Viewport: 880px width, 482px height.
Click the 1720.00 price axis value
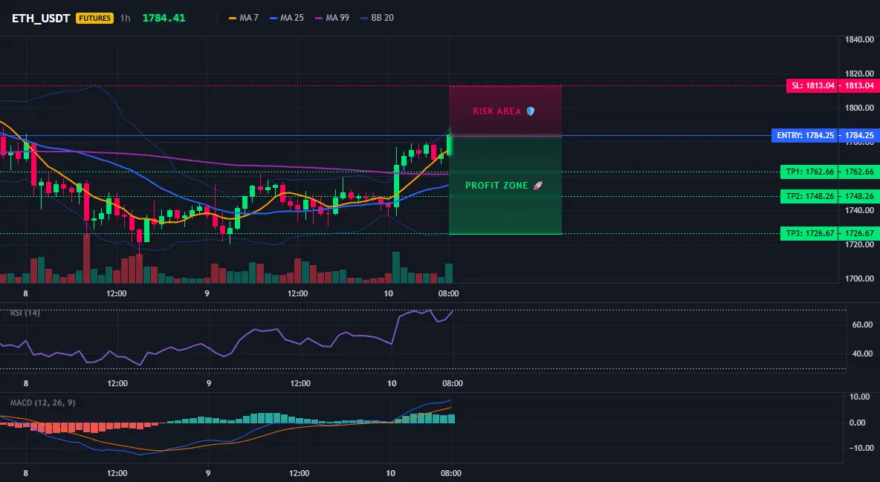(859, 244)
